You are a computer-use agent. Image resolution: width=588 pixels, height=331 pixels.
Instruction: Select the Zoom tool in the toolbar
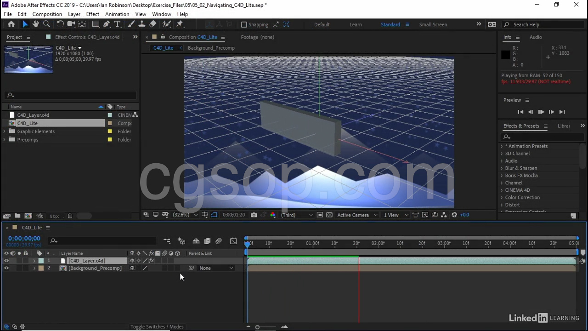tap(46, 24)
